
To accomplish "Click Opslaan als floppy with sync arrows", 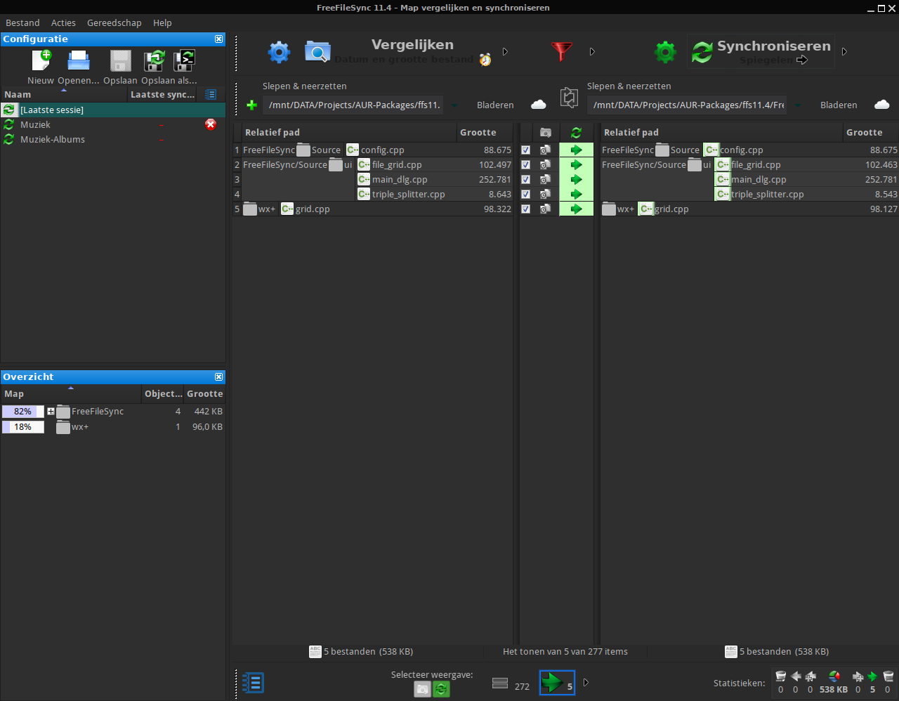I will [x=155, y=60].
